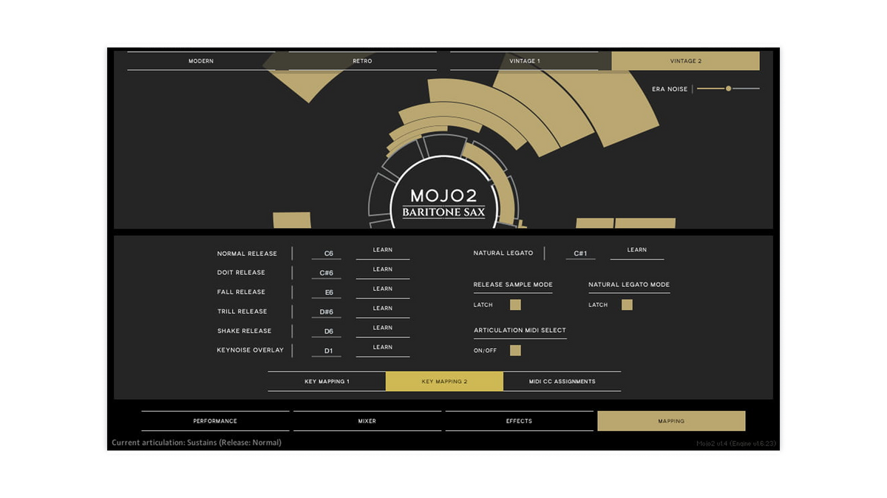Viewport: 887px width, 498px height.
Task: Edit Shake Release key value D6
Action: (x=327, y=331)
